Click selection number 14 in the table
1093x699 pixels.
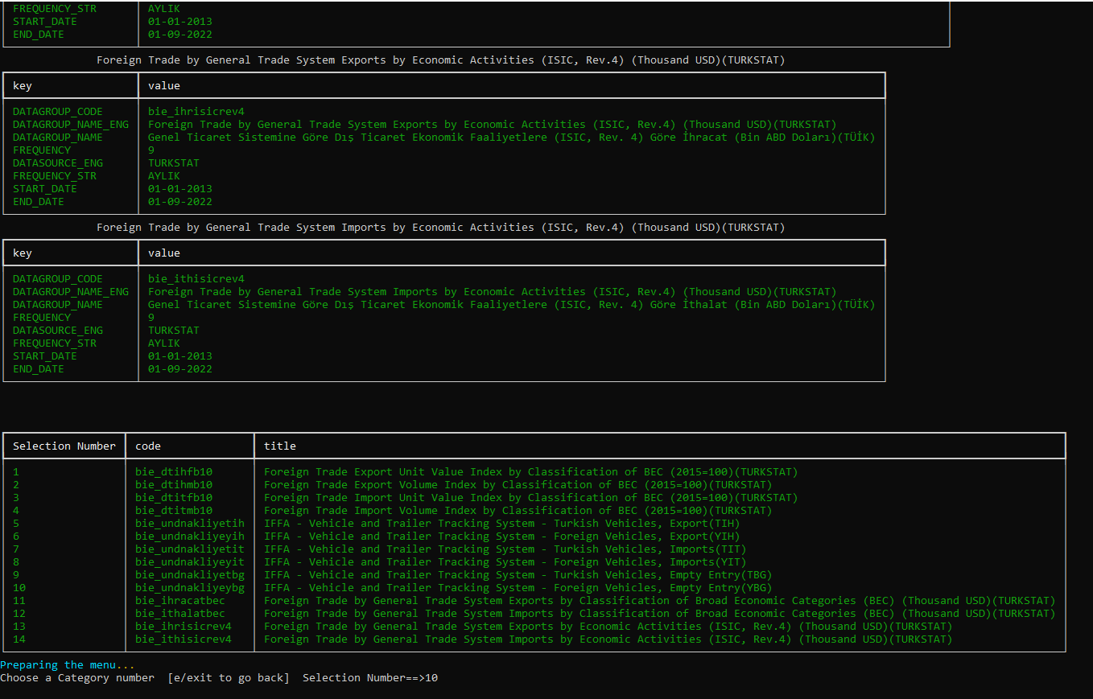tap(19, 639)
